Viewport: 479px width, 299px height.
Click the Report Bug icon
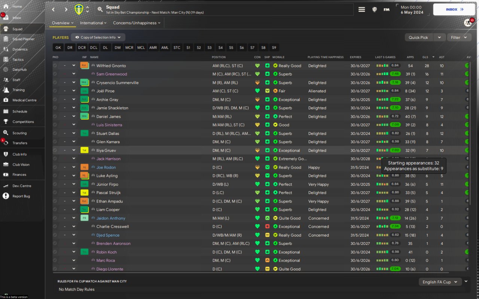click(6, 196)
